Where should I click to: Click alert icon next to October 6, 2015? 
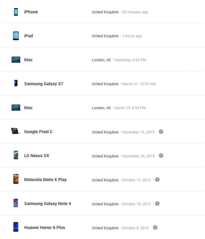155,227
